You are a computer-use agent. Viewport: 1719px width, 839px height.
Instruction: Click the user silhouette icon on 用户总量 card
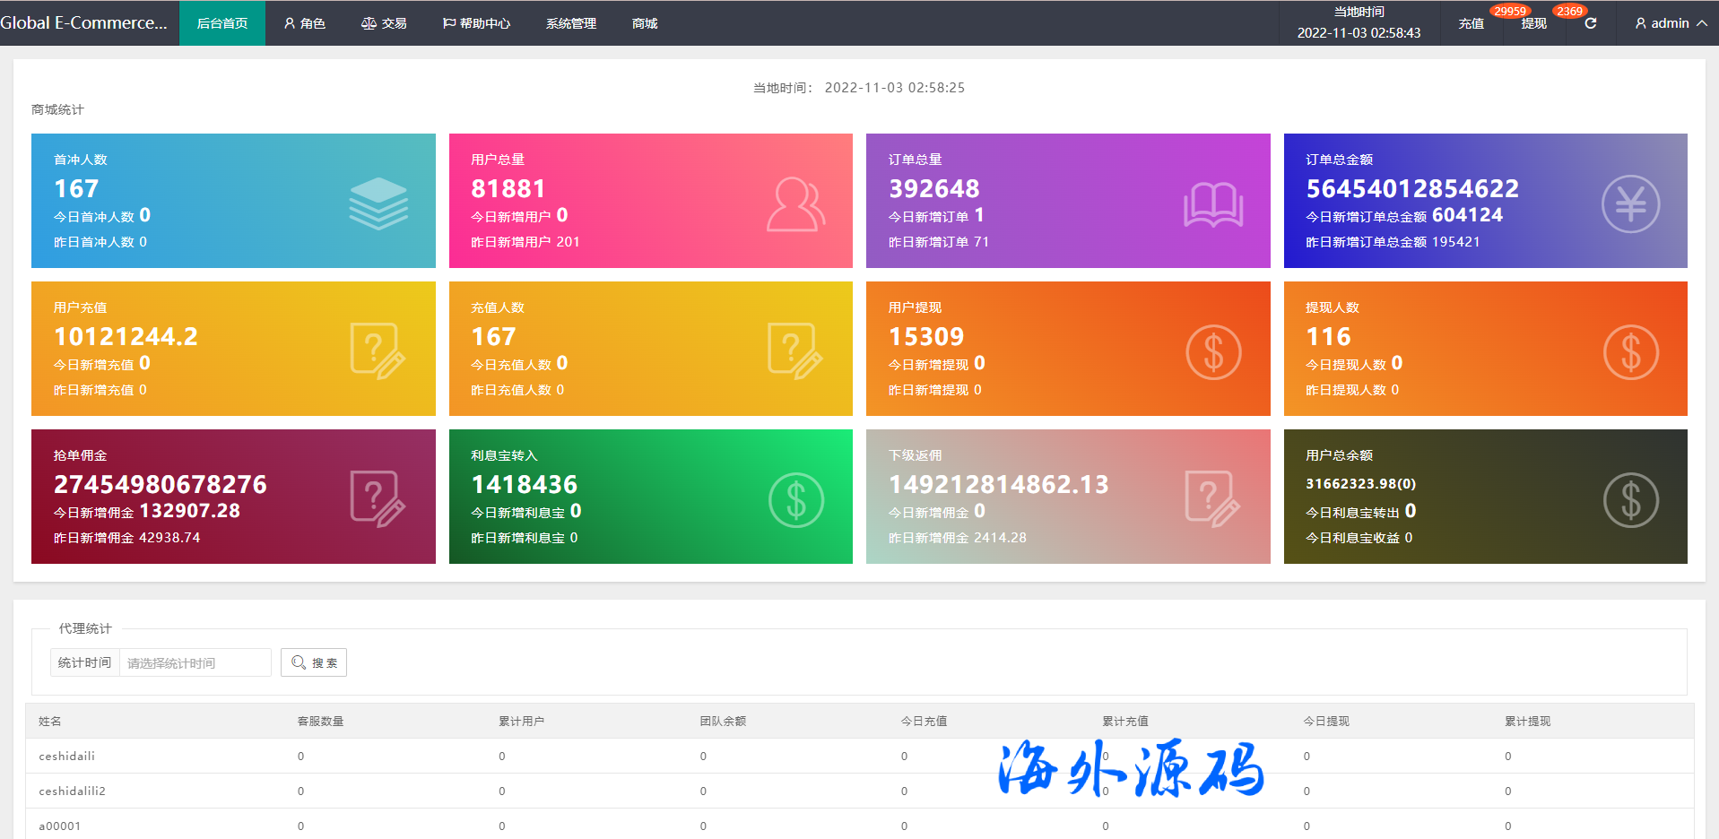(795, 204)
